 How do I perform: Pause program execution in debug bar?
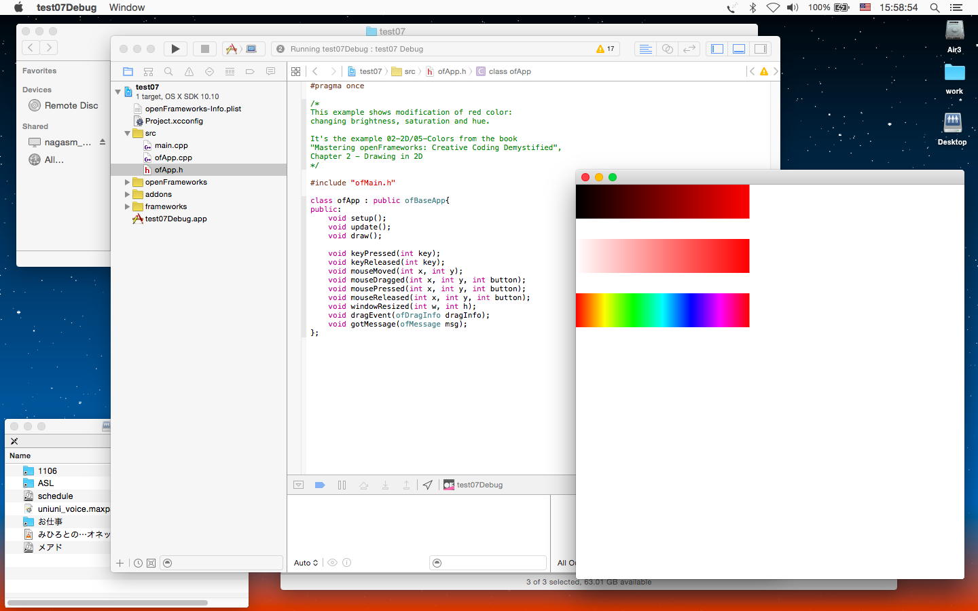342,485
